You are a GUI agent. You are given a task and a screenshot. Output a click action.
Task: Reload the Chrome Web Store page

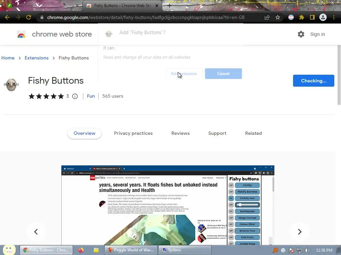pos(29,17)
